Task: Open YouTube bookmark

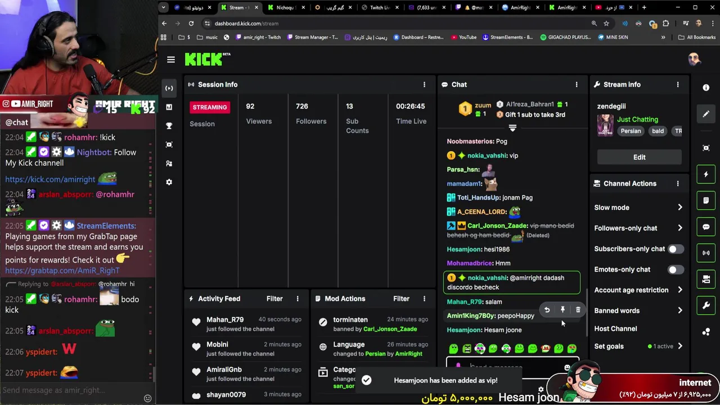Action: (x=463, y=37)
